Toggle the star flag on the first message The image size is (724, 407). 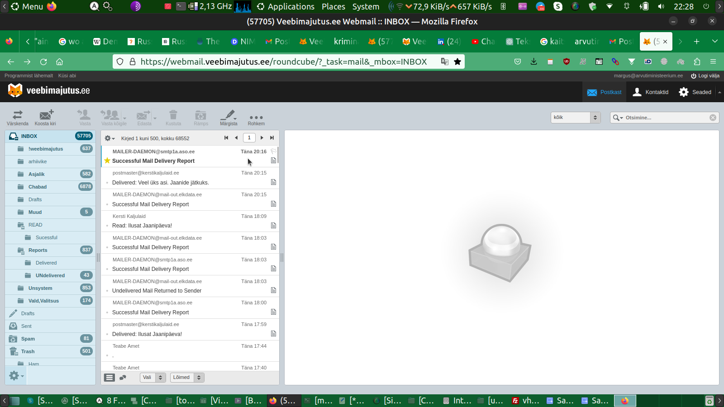click(x=107, y=161)
